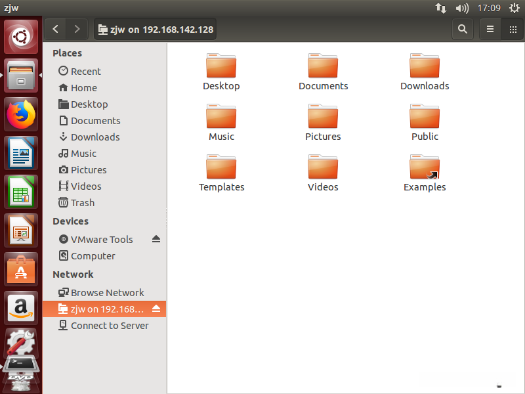
Task: Go forward with the forward arrow
Action: pos(77,29)
